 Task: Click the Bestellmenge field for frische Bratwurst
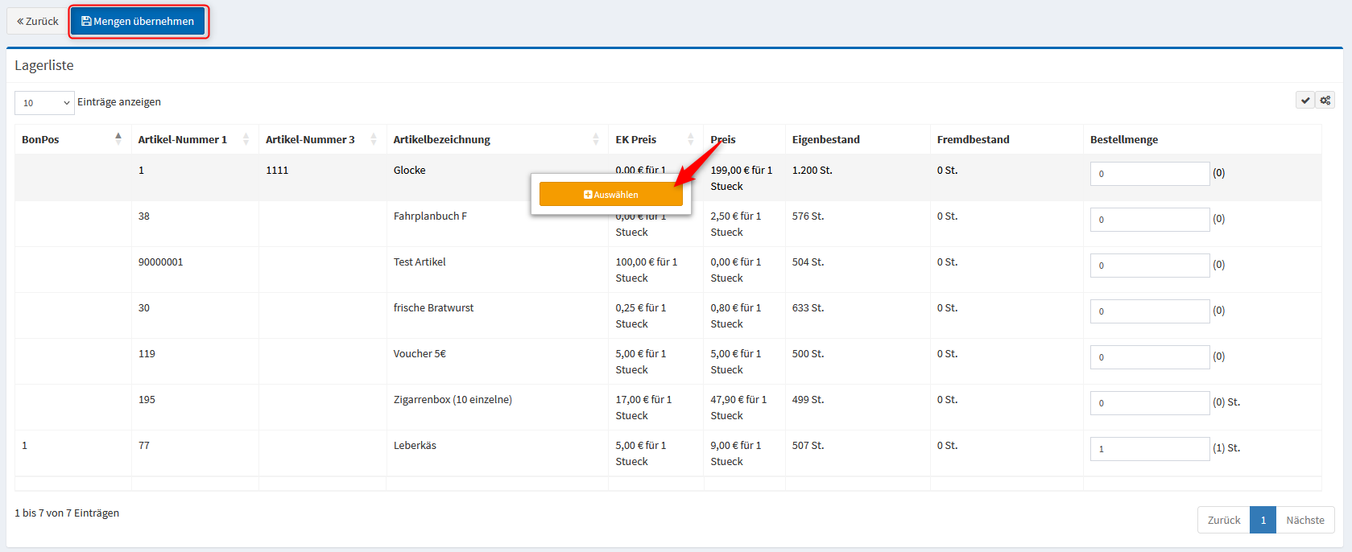(1149, 311)
